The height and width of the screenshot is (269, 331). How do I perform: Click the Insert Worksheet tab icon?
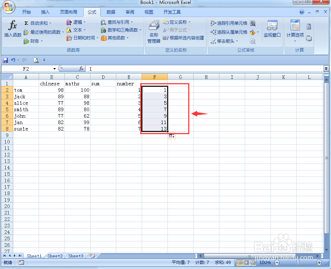(92, 256)
